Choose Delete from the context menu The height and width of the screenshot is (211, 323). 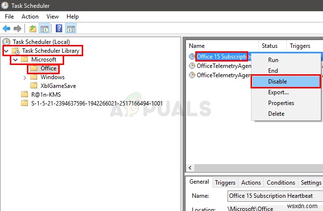[x=286, y=113]
